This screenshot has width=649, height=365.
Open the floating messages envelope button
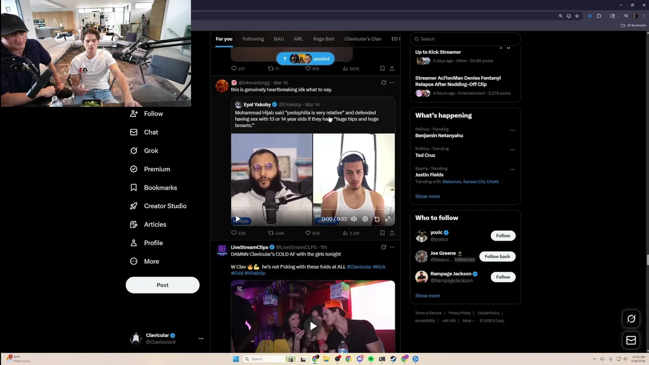(x=631, y=341)
